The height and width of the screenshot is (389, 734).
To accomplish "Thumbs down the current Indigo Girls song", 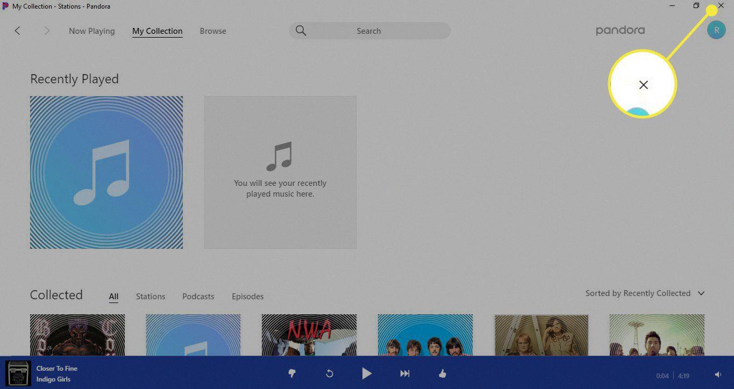I will pos(292,373).
